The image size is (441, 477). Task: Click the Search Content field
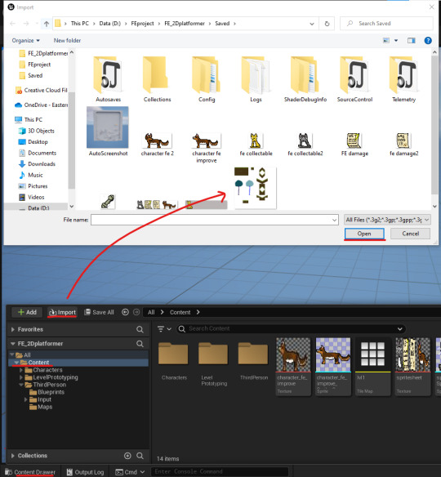291,329
